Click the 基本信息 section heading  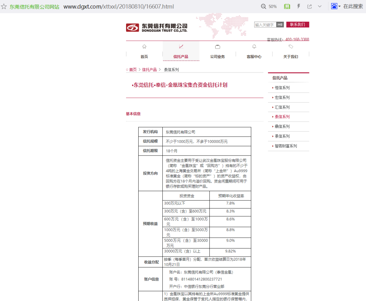(133, 114)
